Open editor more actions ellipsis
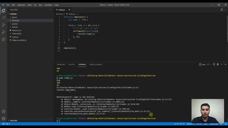 [x=226, y=10]
